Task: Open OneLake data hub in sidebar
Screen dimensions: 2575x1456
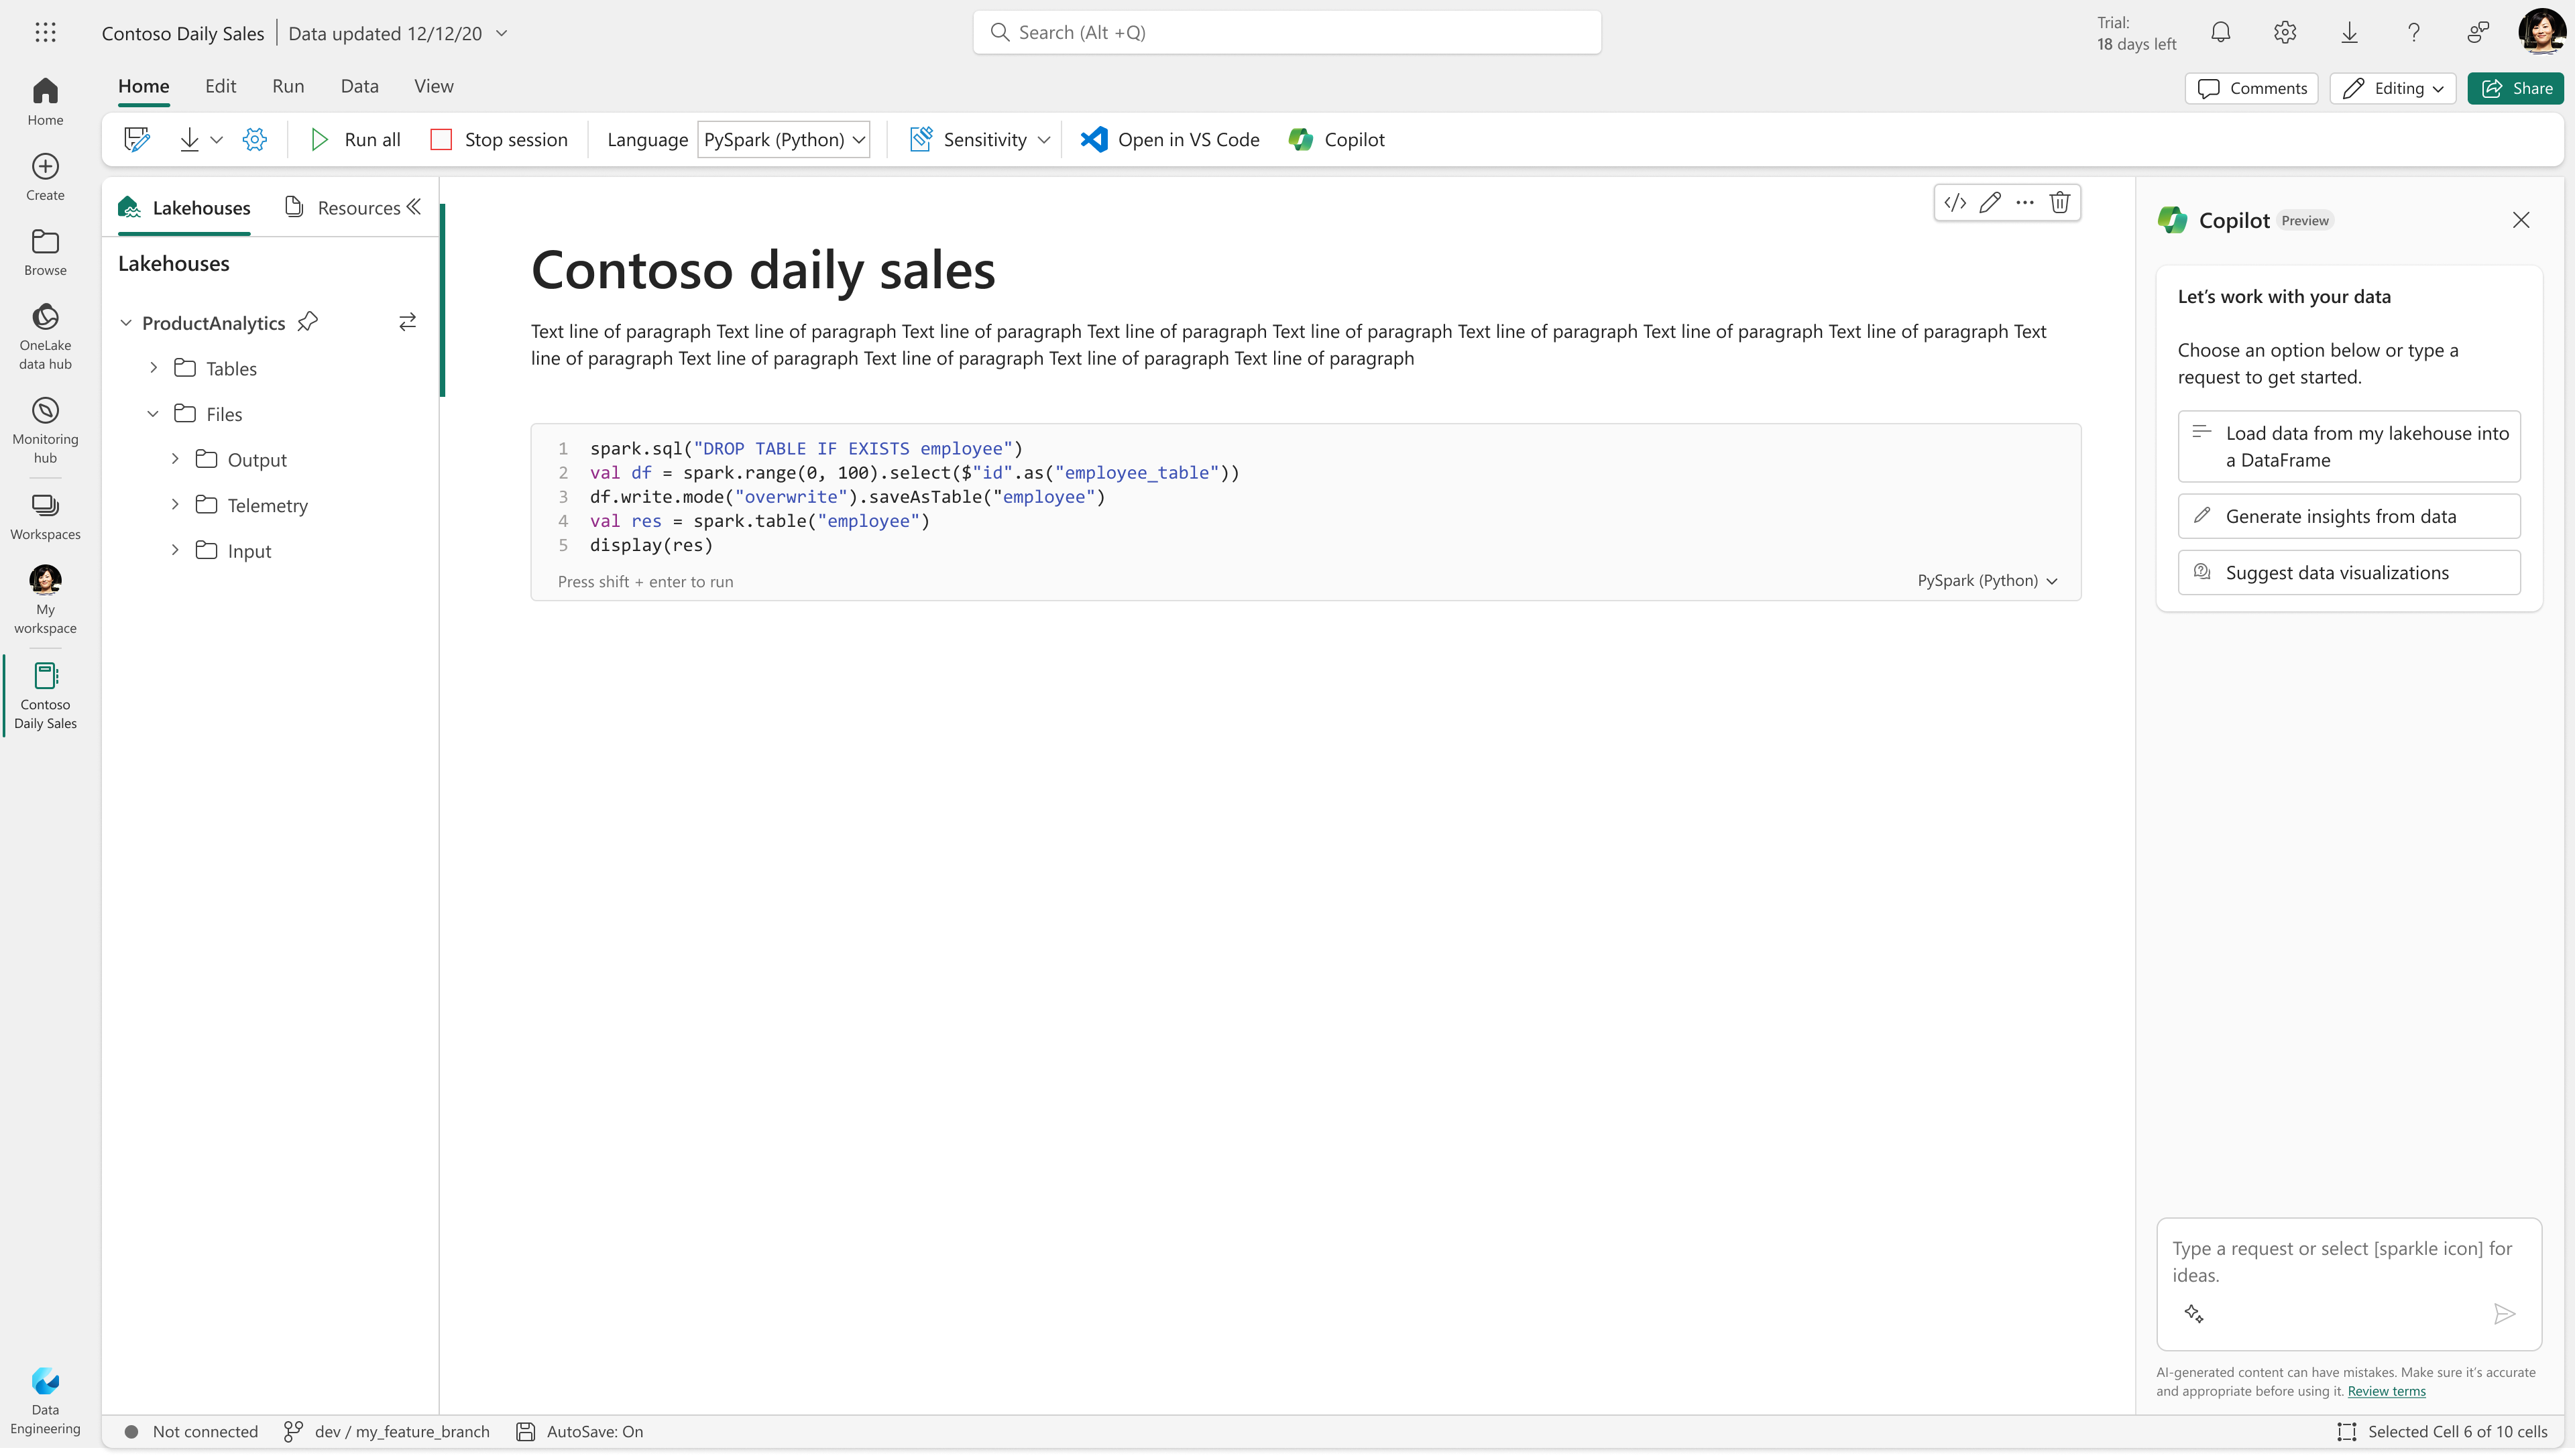Action: [x=45, y=336]
